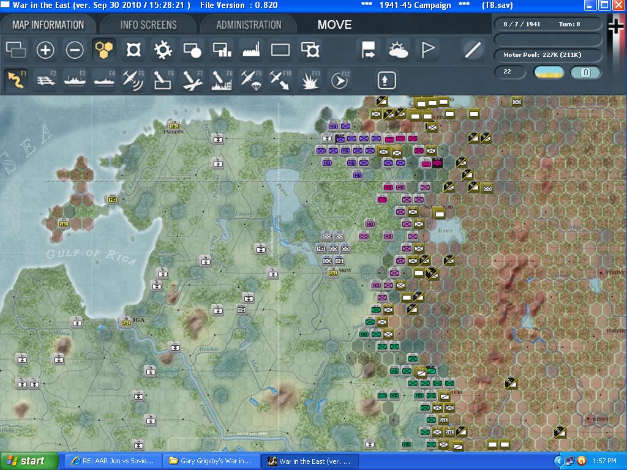Open the ADMINISTRATION tab
The image size is (627, 470).
pyautogui.click(x=249, y=24)
